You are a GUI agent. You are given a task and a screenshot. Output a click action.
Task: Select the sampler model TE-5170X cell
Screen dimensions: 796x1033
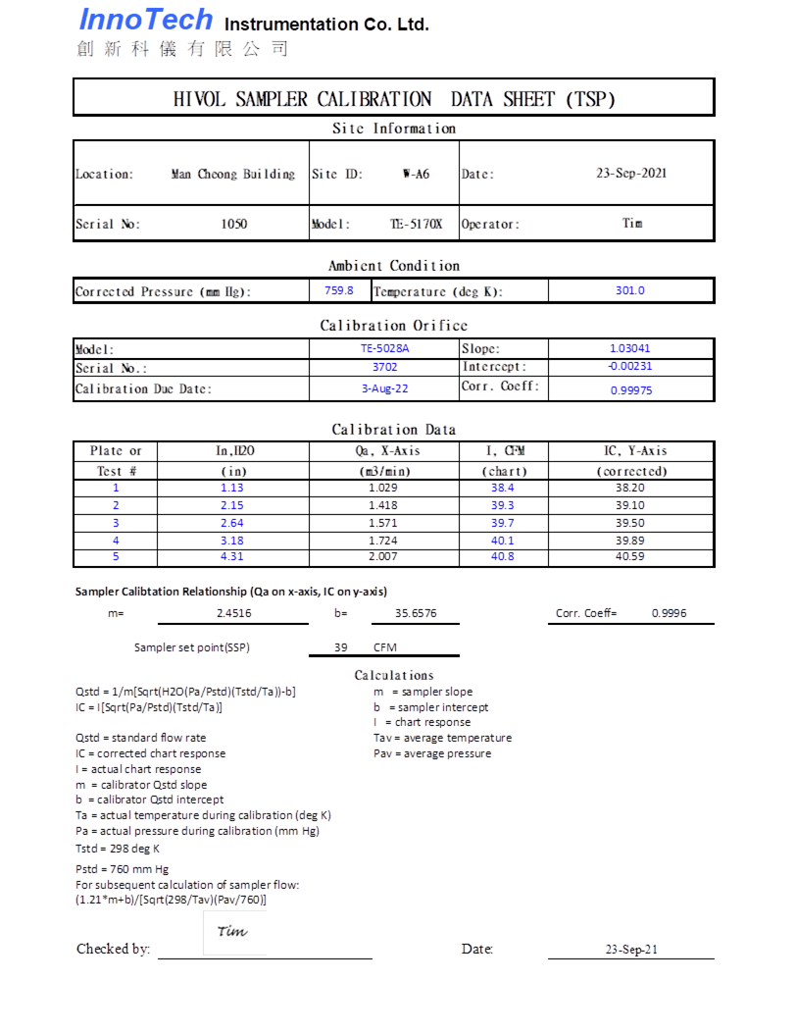coord(416,224)
